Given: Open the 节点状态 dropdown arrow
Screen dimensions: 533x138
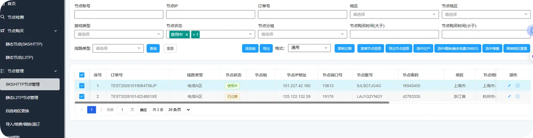Looking at the screenshot, I should click(x=251, y=34).
